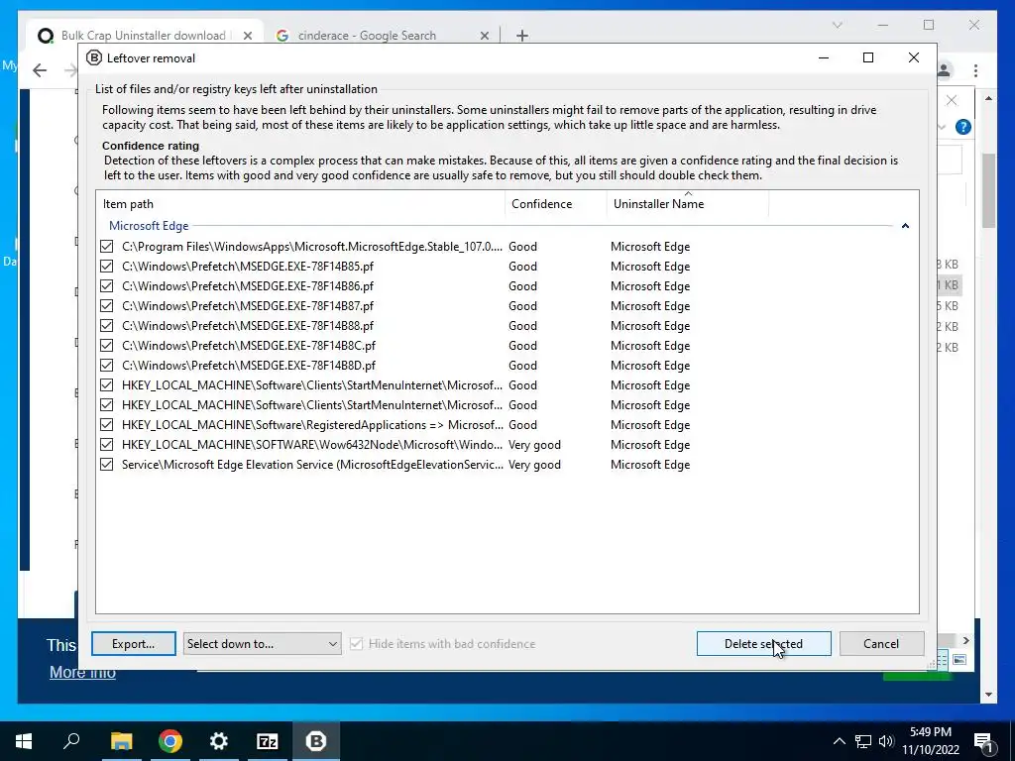Uncheck the Wow6432Node registry item checkbox
1015x761 pixels.
(x=107, y=445)
